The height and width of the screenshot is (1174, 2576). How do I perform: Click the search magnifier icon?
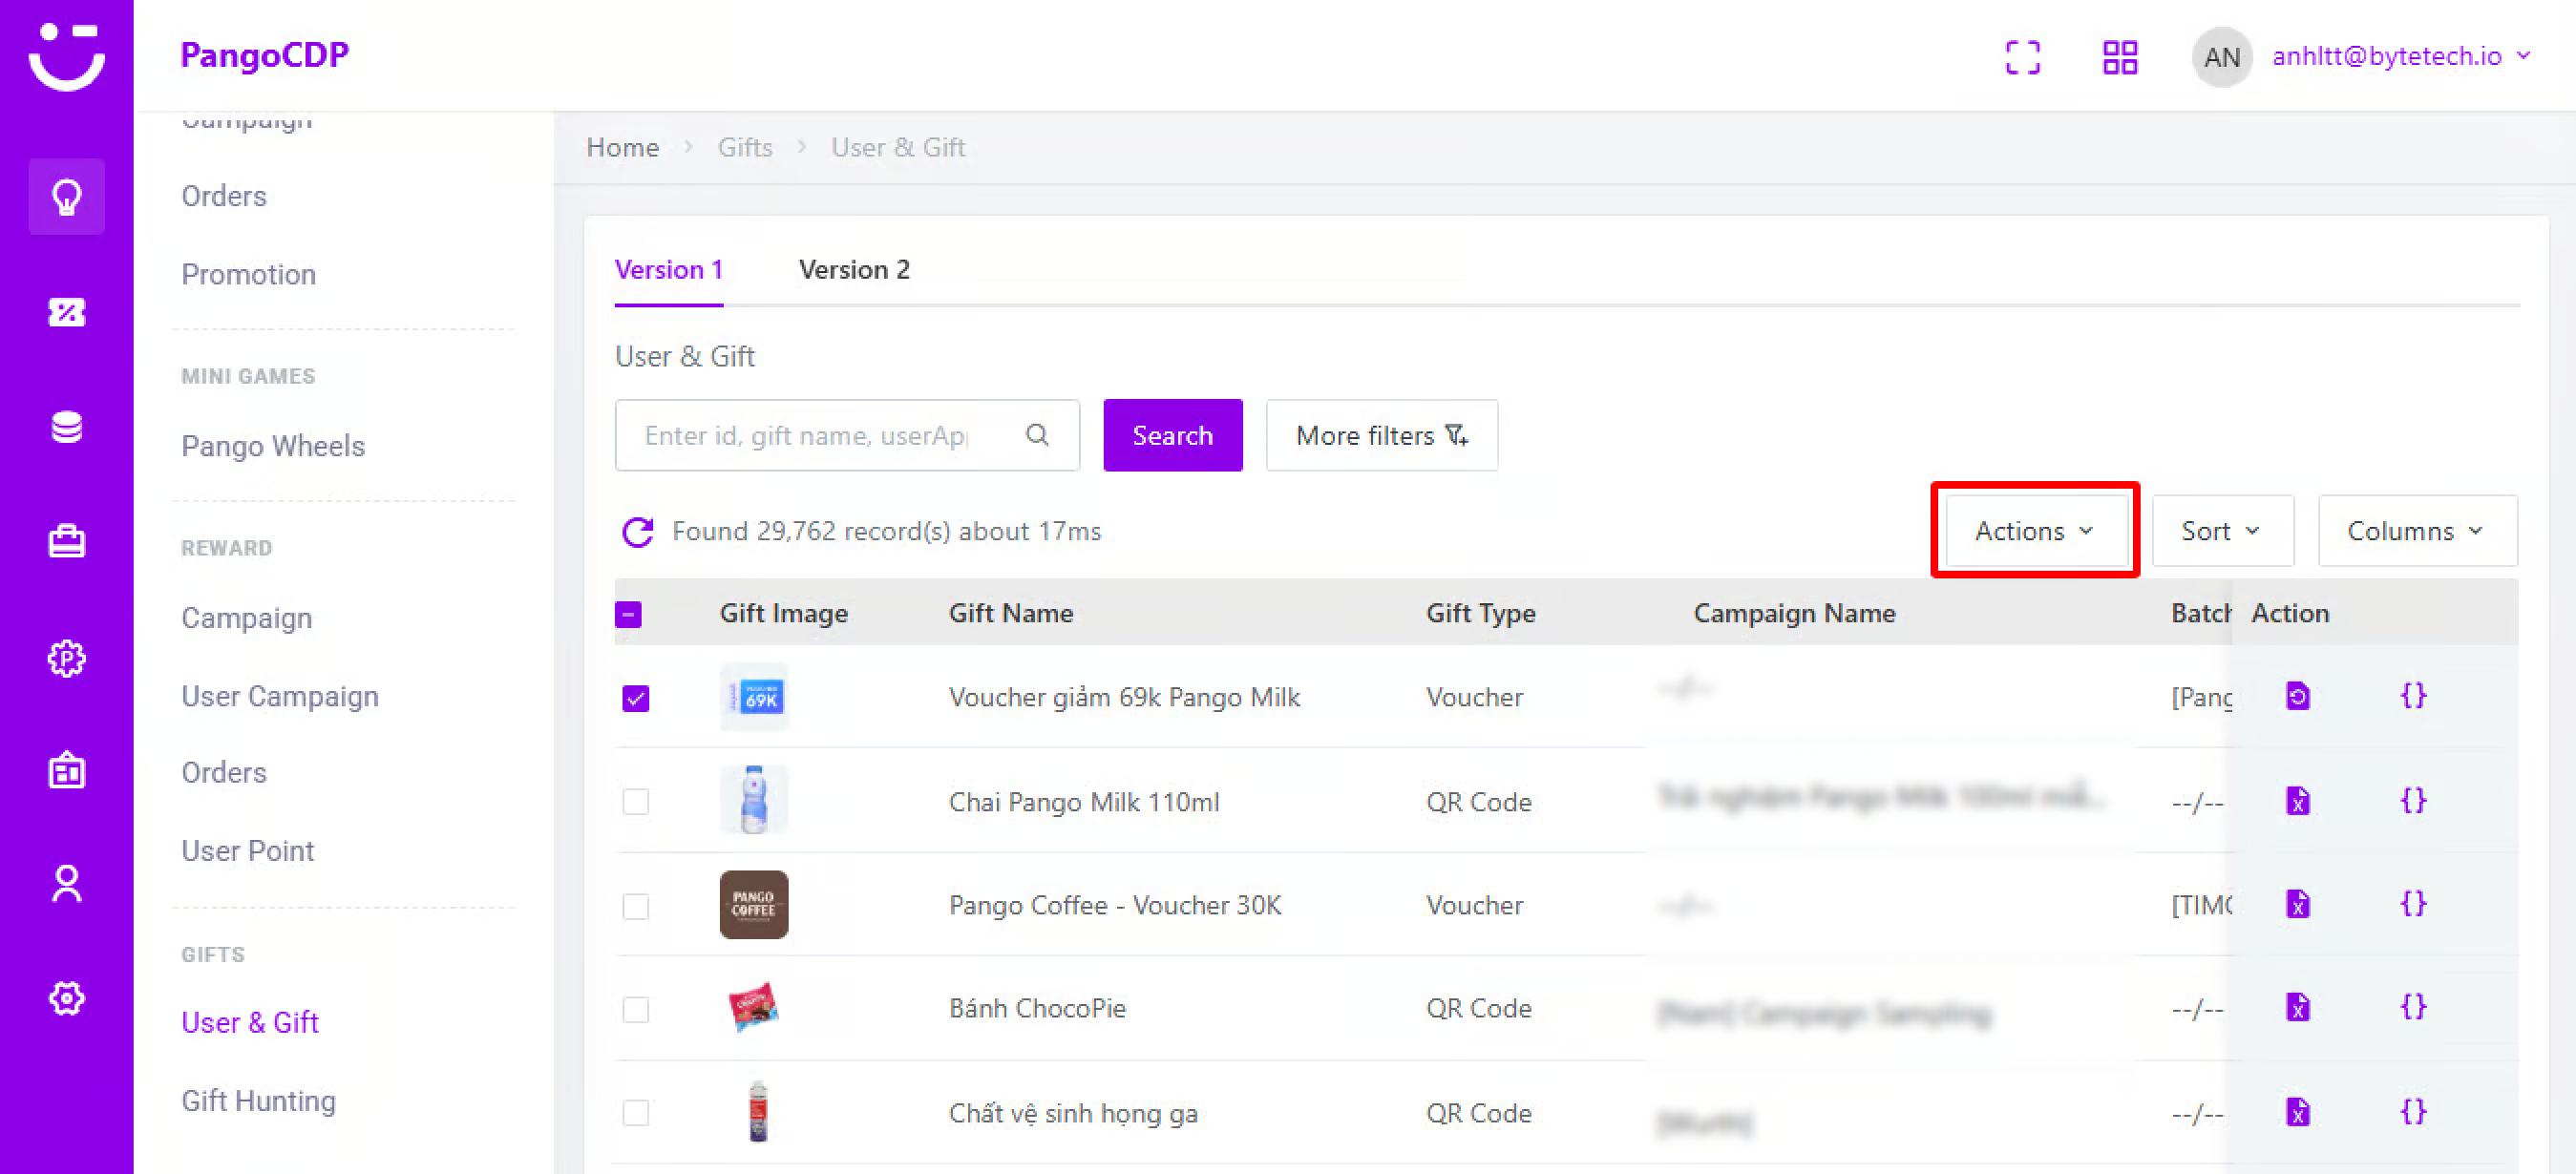click(1037, 435)
